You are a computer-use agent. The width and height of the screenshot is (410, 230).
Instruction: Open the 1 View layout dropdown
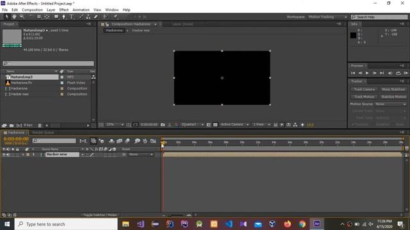[261, 125]
